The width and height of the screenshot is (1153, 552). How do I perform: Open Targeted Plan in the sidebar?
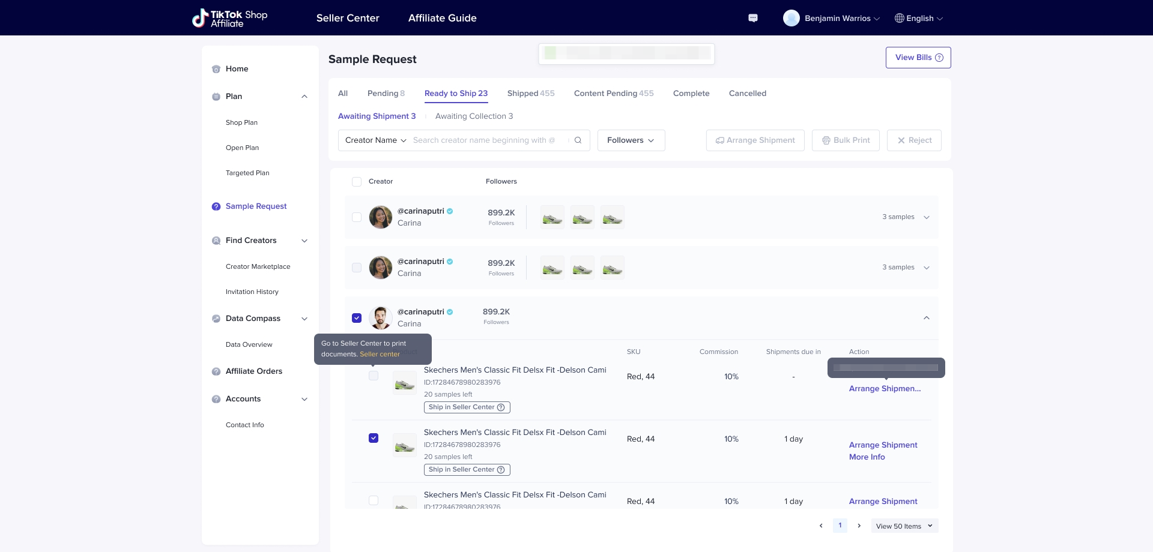click(x=247, y=173)
